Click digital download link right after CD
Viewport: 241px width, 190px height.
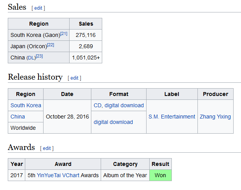tap(125, 105)
